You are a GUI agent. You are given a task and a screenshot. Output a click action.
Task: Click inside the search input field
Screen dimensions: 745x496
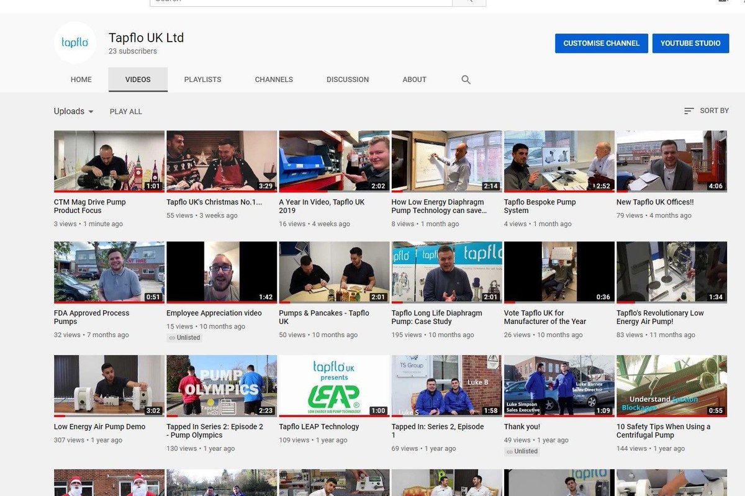click(298, 2)
